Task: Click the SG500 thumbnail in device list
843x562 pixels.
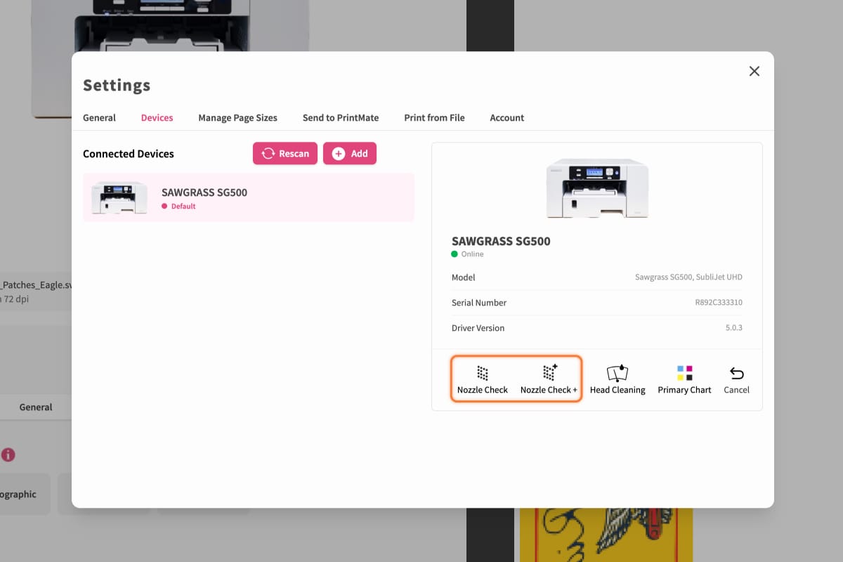Action: (x=119, y=197)
